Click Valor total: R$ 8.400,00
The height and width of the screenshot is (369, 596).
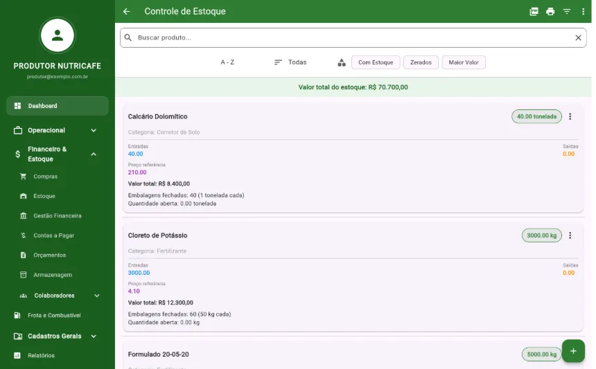click(159, 183)
